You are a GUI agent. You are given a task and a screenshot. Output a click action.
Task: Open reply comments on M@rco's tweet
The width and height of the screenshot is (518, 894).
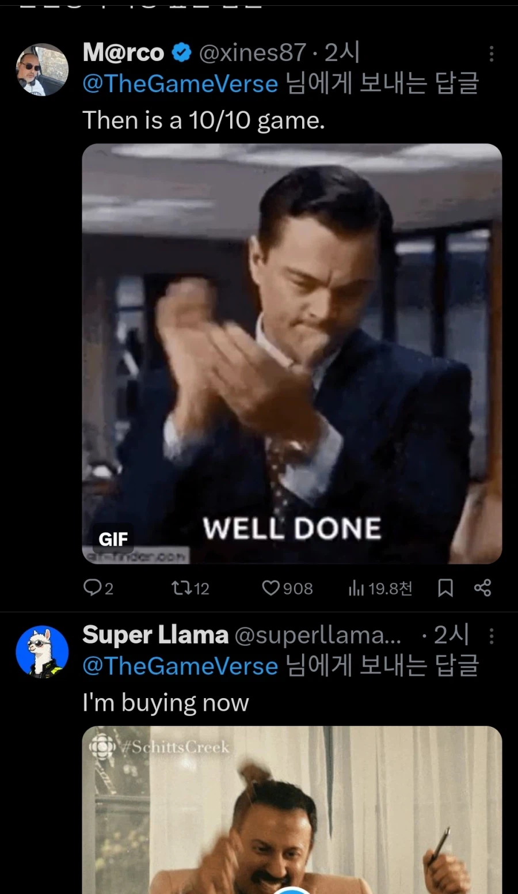(x=98, y=588)
